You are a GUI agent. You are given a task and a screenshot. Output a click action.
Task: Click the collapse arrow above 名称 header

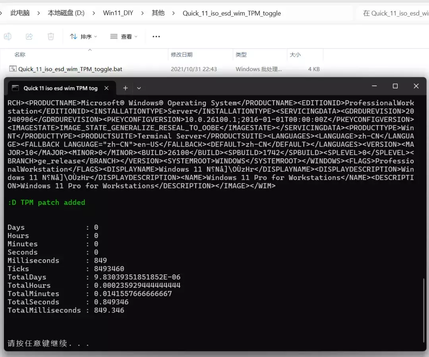click(x=90, y=50)
